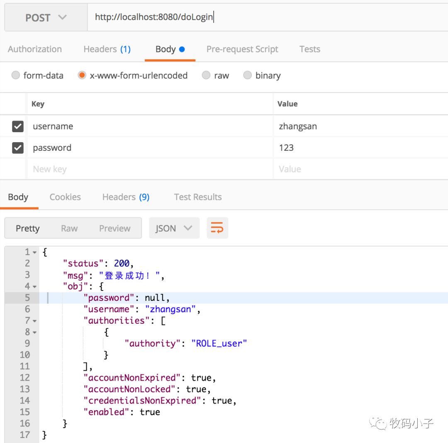
Task: Uncheck the username parameter checkbox
Action: 18,126
